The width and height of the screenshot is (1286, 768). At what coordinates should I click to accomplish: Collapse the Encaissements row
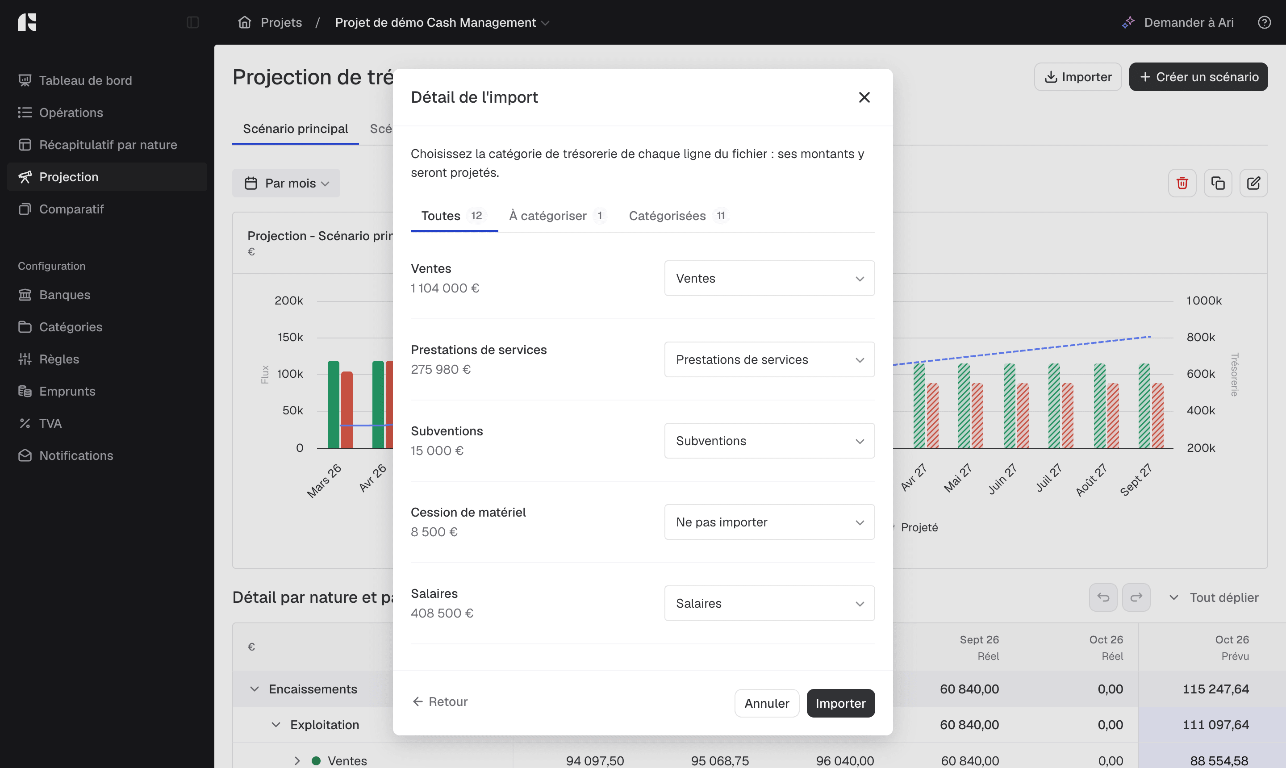click(254, 689)
